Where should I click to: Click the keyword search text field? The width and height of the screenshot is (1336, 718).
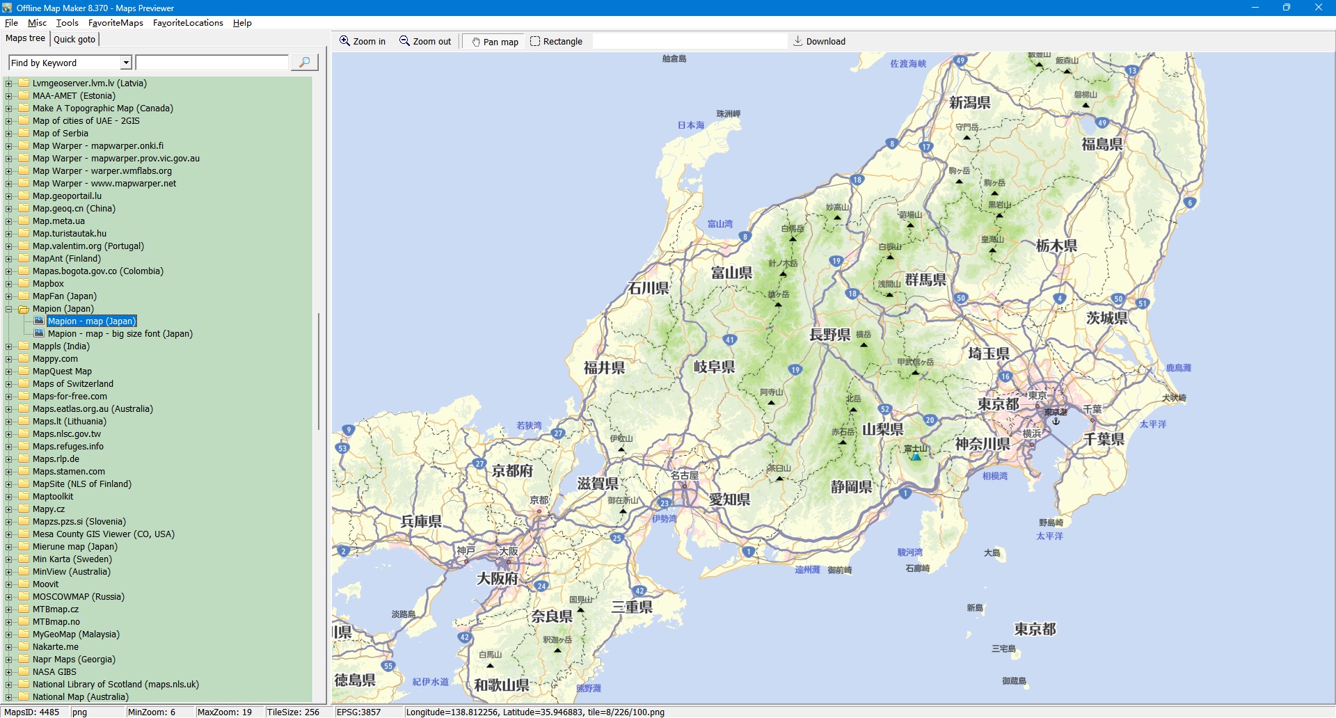[212, 63]
